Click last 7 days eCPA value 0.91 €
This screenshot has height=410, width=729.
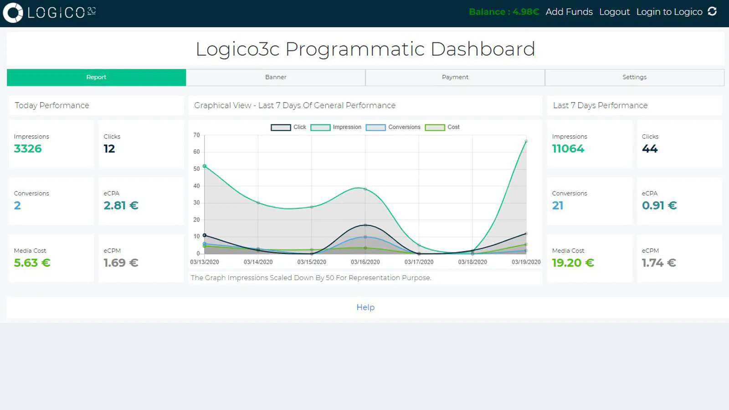coord(659,205)
